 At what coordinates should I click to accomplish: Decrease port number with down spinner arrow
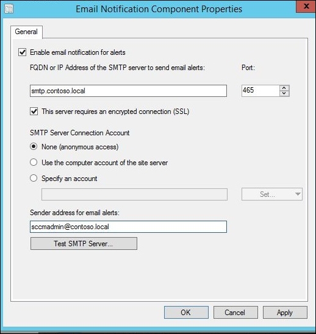coord(284,93)
